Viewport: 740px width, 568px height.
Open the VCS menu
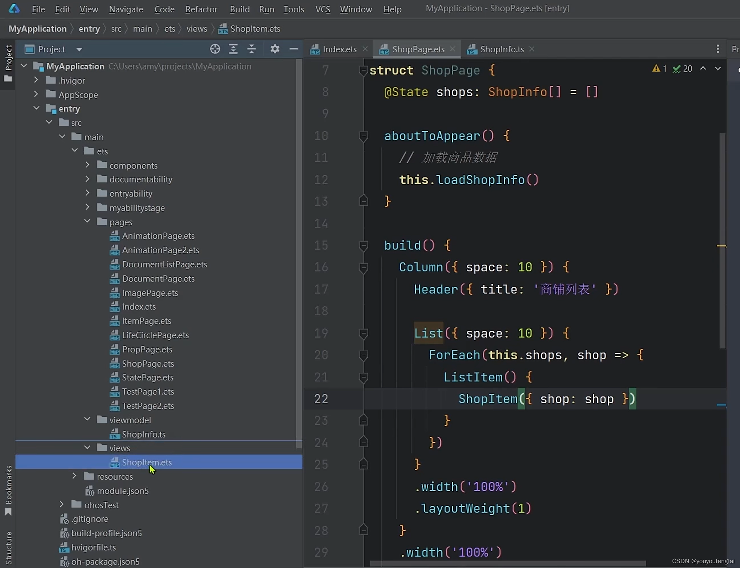coord(323,9)
